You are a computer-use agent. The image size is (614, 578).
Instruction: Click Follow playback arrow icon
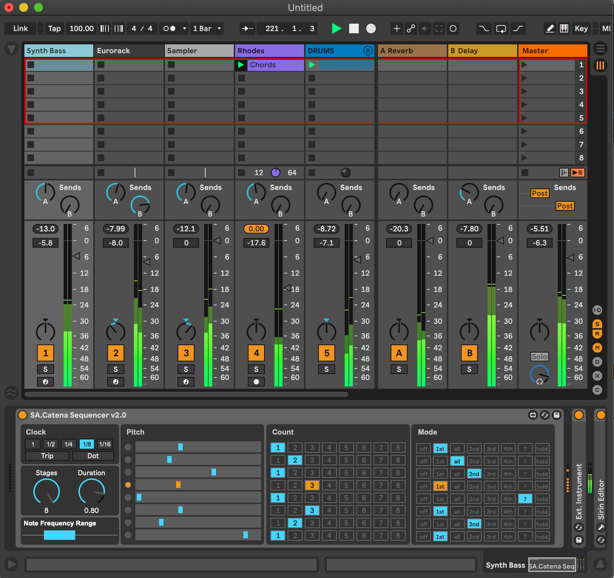click(247, 28)
